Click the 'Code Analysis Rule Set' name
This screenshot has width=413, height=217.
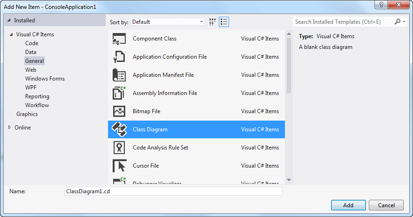tap(161, 148)
